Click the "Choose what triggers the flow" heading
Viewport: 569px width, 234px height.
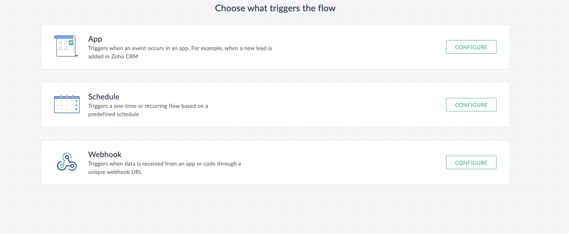tap(275, 8)
